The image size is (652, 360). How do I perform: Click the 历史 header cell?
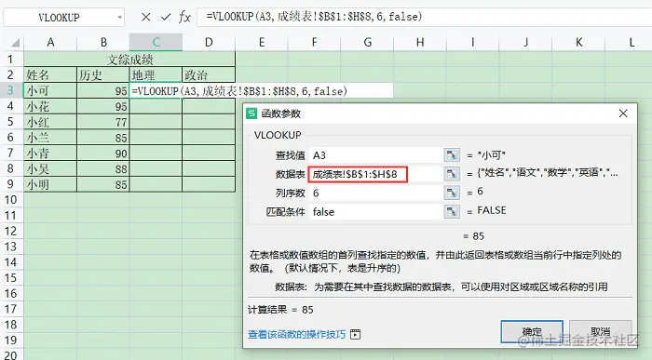pyautogui.click(x=103, y=74)
